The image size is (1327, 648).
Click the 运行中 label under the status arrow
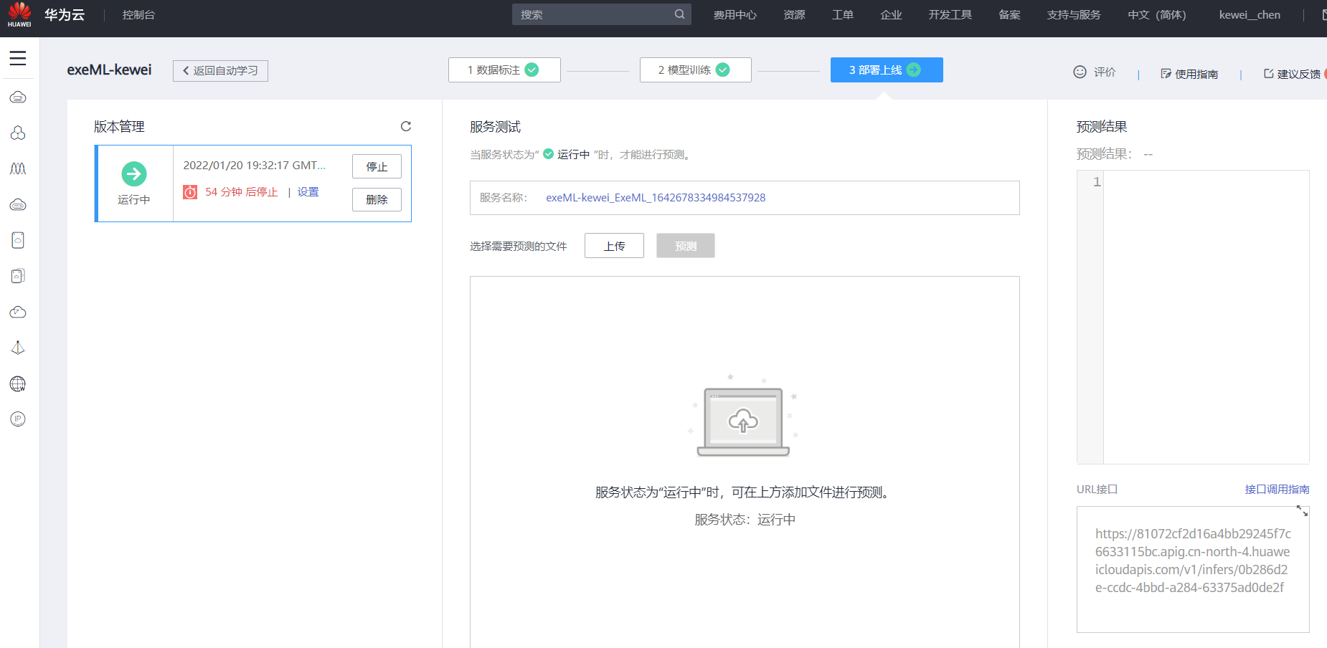[134, 200]
